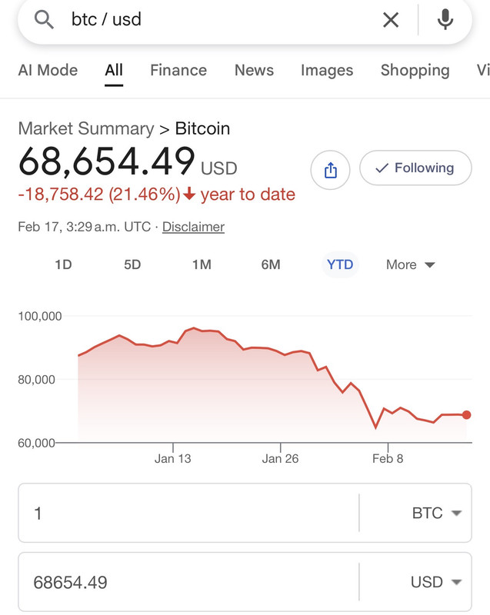Select the 1D chart range

tap(63, 264)
